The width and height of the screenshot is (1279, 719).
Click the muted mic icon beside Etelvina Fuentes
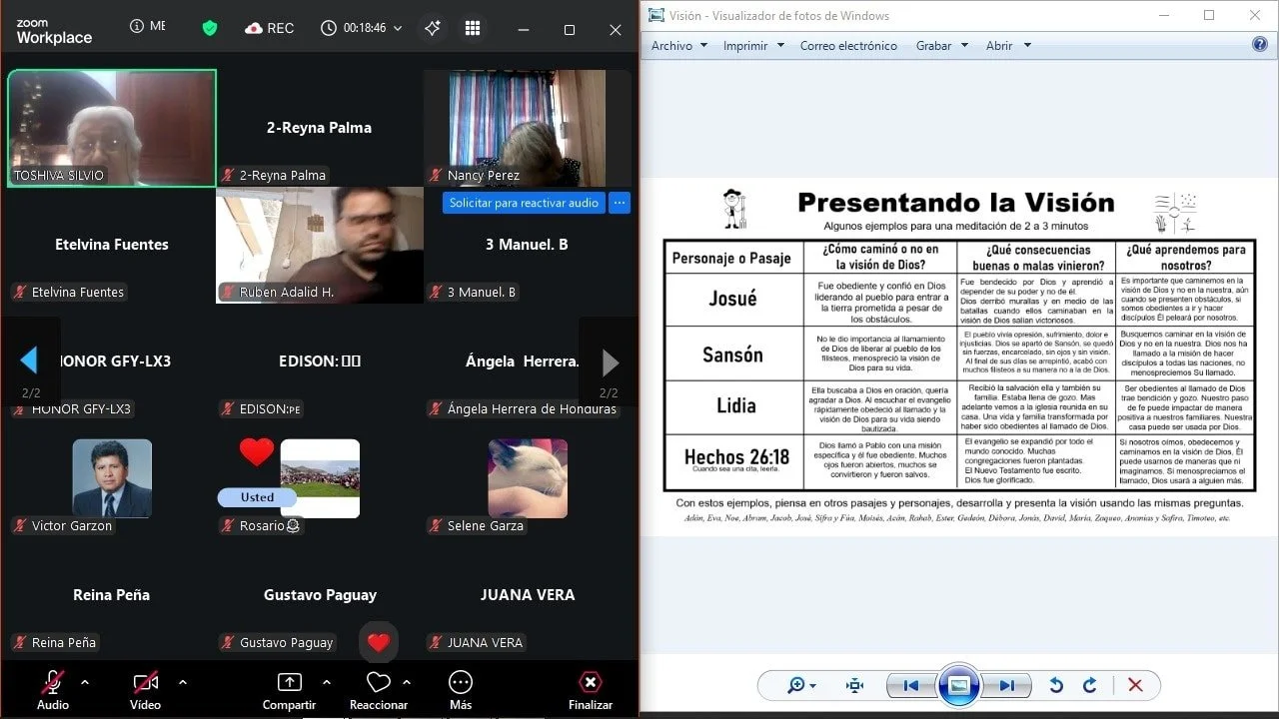pos(20,293)
